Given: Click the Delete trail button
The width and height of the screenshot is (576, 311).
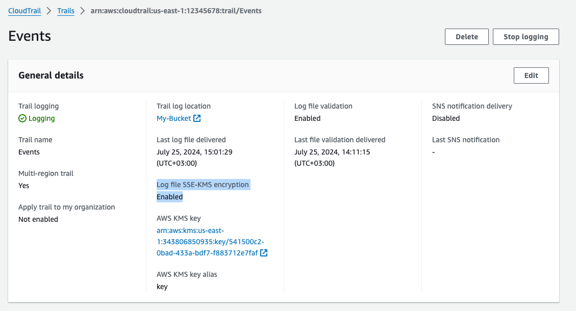Looking at the screenshot, I should point(466,37).
